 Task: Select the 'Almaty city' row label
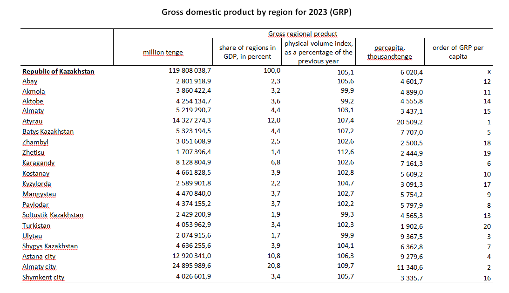[39, 267]
